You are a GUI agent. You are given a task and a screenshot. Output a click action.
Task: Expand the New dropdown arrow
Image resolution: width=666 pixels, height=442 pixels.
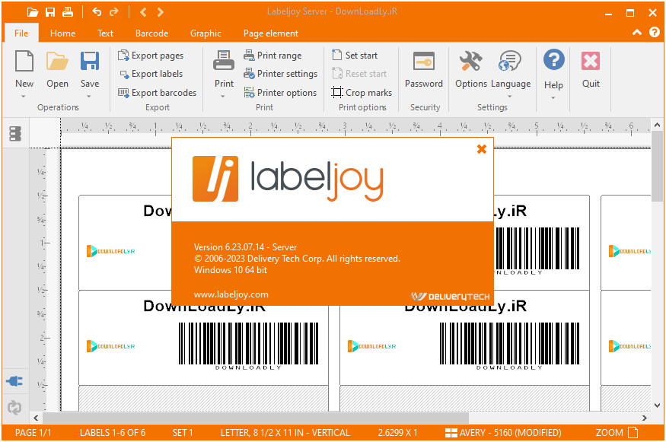tap(24, 97)
